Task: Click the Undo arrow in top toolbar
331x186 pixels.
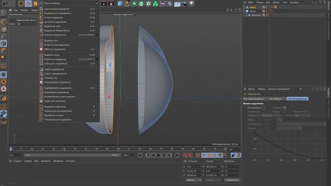Action: 6,4
